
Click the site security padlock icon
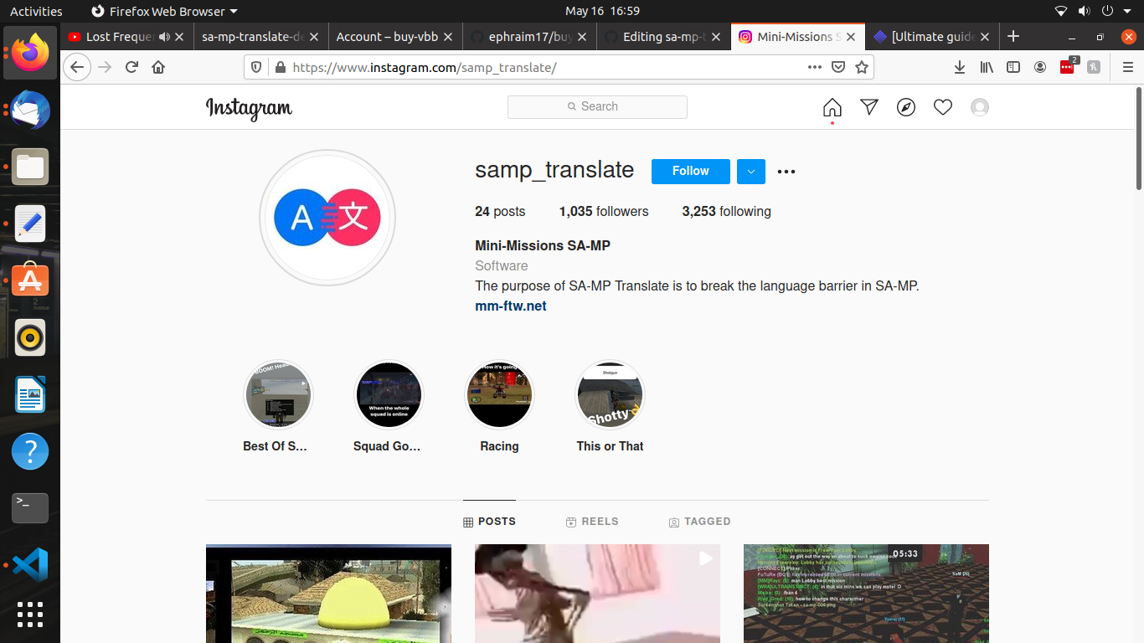(x=280, y=67)
